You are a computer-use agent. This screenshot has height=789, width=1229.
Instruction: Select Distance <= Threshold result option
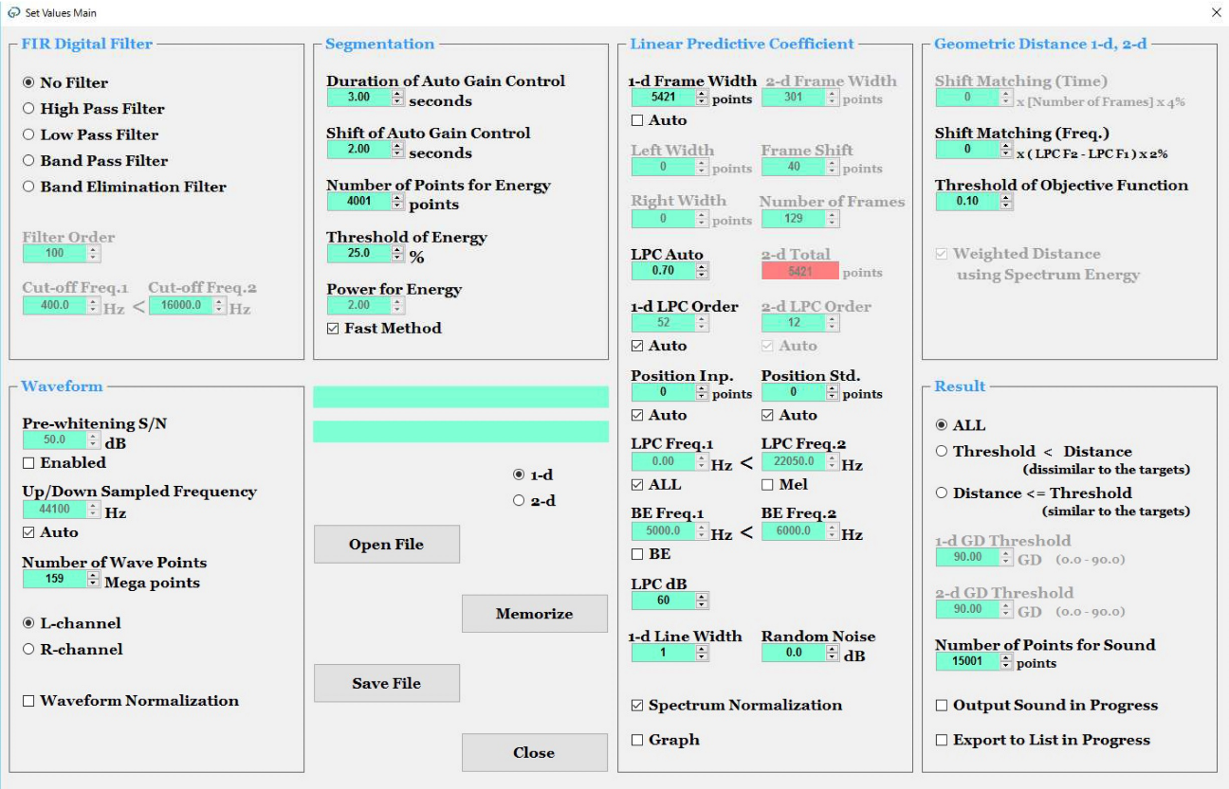(x=942, y=493)
